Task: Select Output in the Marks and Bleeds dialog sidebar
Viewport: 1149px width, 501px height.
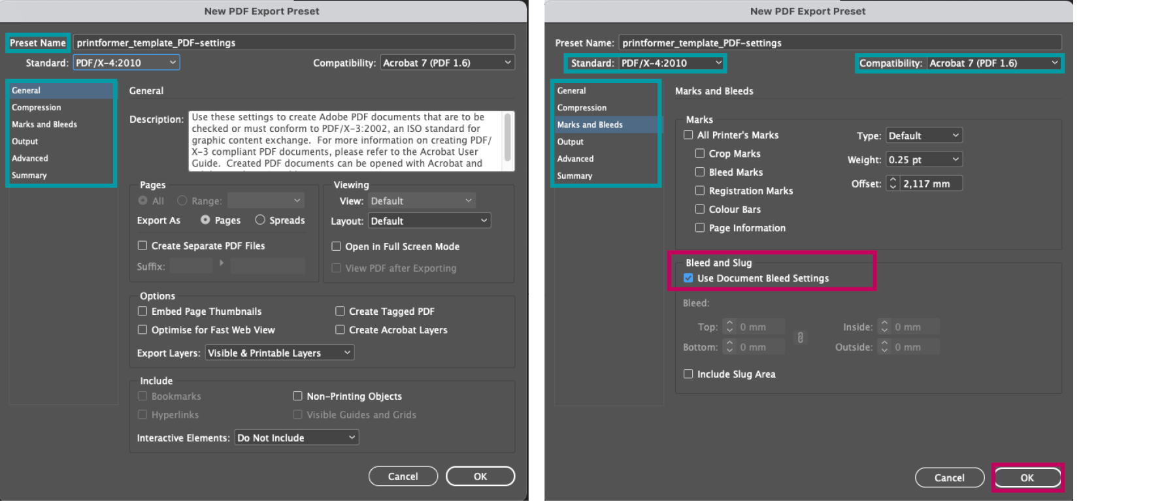Action: coord(571,142)
